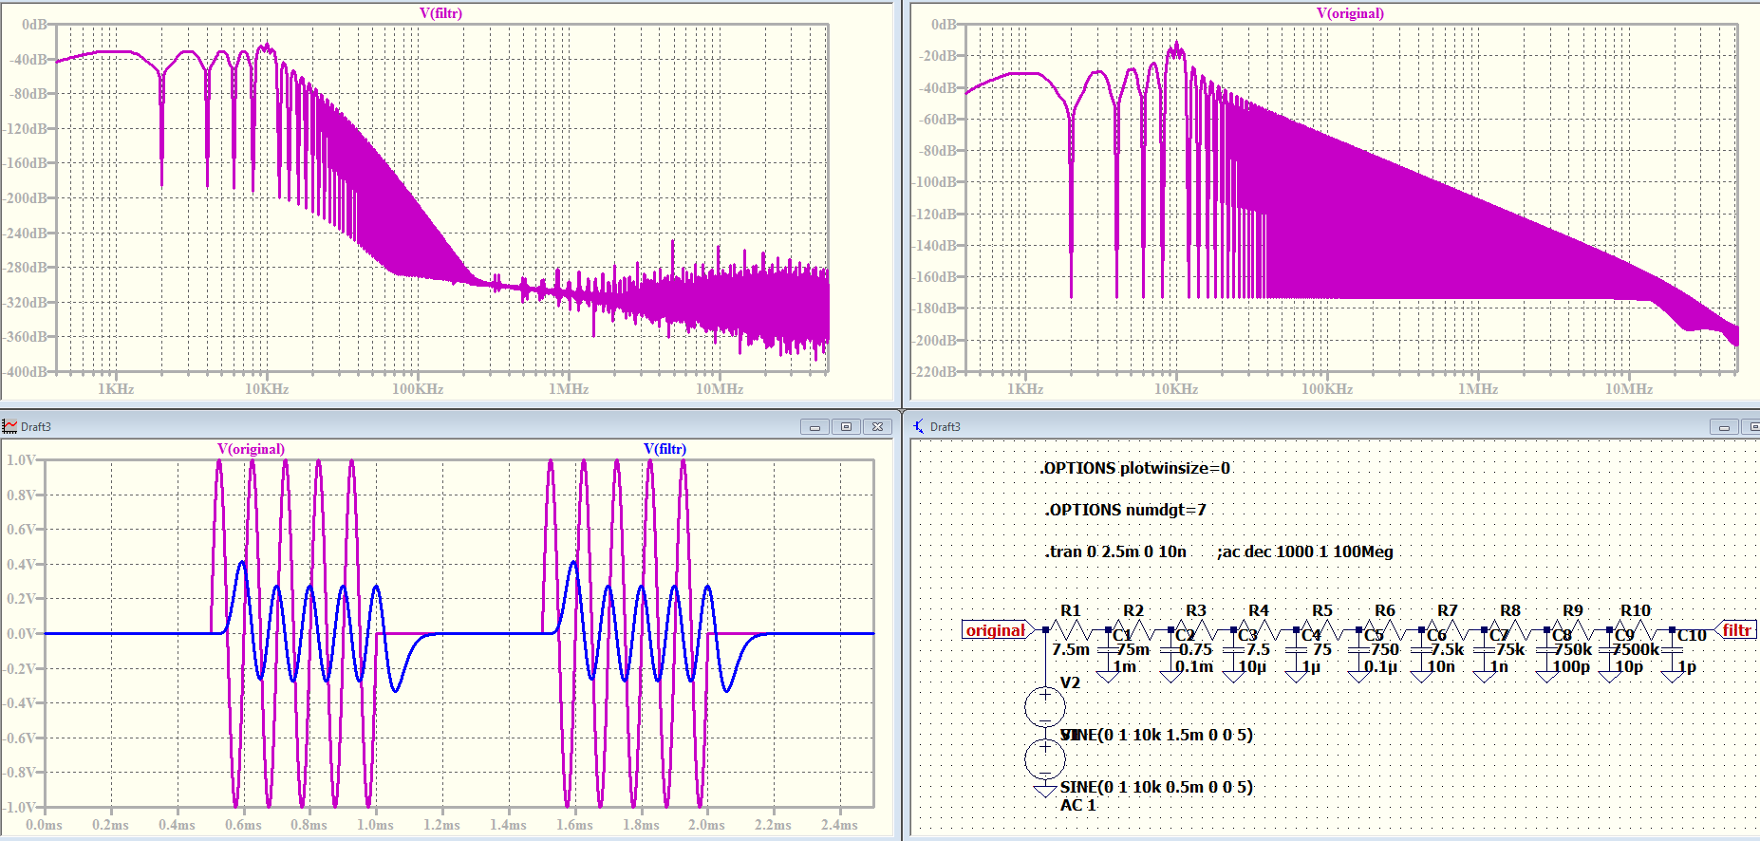Screen dimensions: 1760x841
Task: Click the 'R4' reference designator
Action: coord(1258,610)
